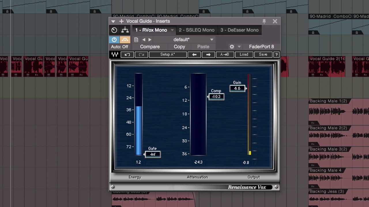Click the Waves redo arrow
The height and width of the screenshot is (207, 369).
(141, 54)
